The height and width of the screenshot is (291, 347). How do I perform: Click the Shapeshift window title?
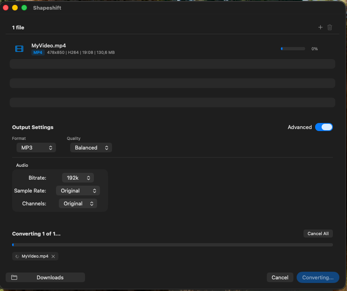[47, 8]
